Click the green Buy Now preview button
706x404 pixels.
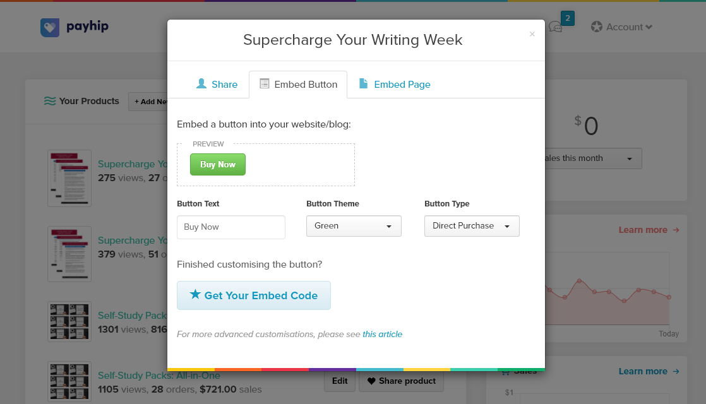click(218, 164)
